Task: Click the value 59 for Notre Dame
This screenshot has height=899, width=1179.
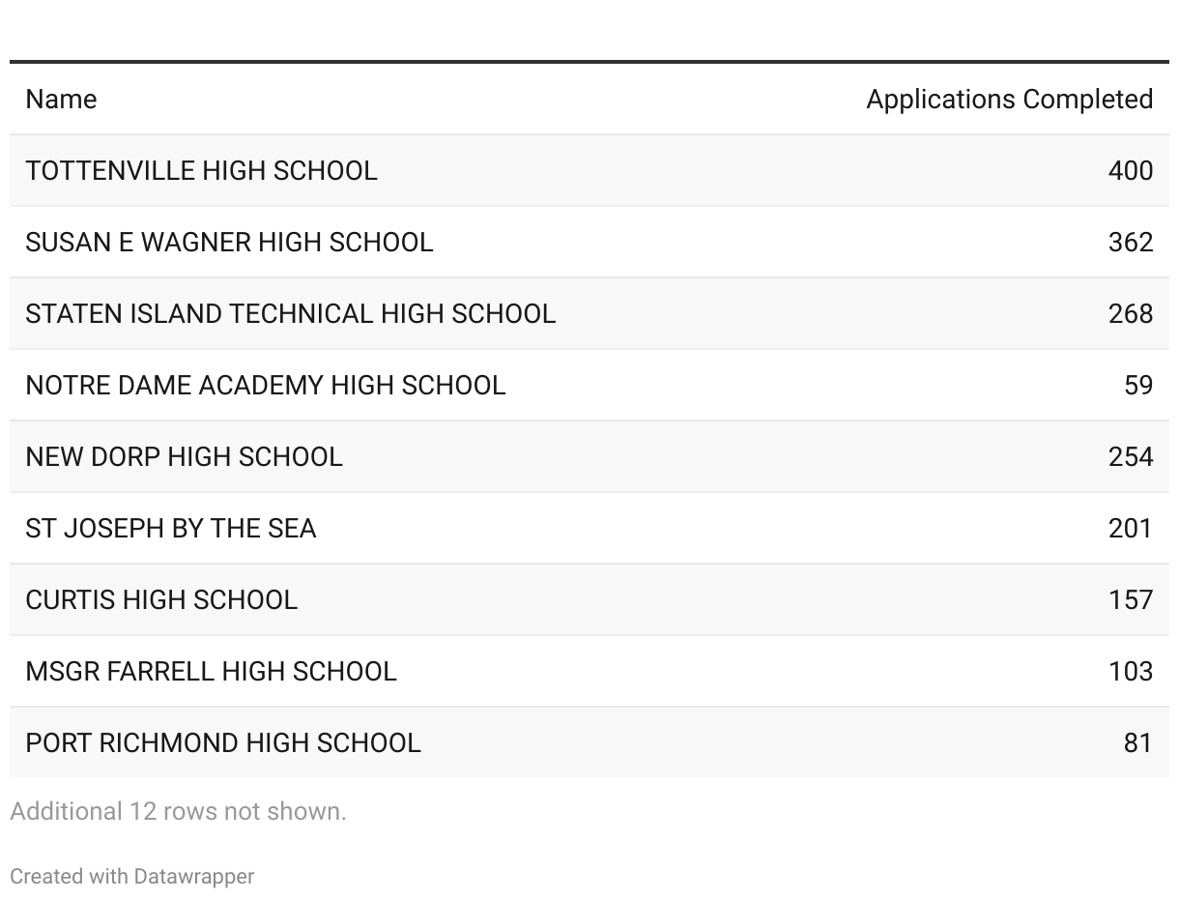Action: (1138, 386)
